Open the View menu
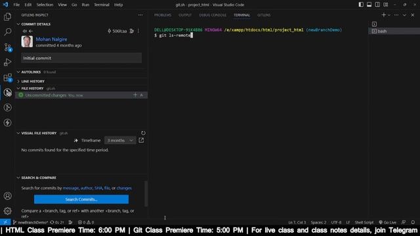420x236 pixels. click(x=62, y=5)
